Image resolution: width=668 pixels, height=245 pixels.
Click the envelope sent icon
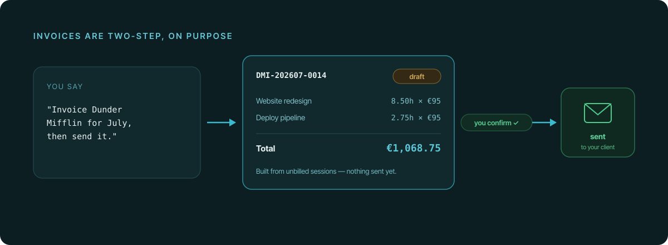point(598,113)
